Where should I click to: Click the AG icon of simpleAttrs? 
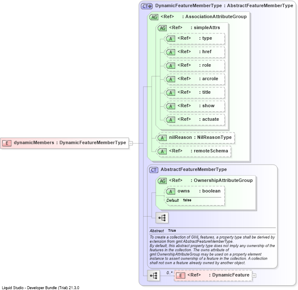click(163, 28)
